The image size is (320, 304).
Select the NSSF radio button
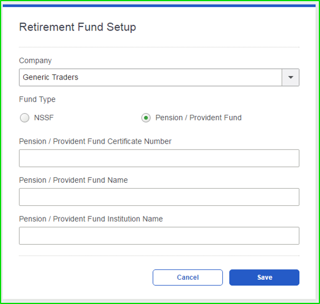click(25, 118)
